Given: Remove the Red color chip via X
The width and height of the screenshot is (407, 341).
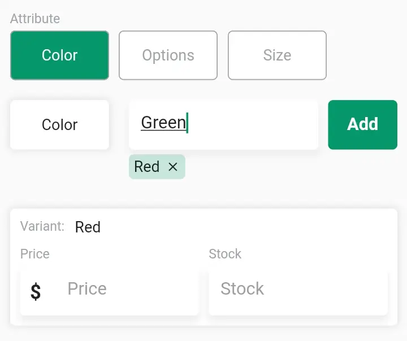Looking at the screenshot, I should 173,167.
